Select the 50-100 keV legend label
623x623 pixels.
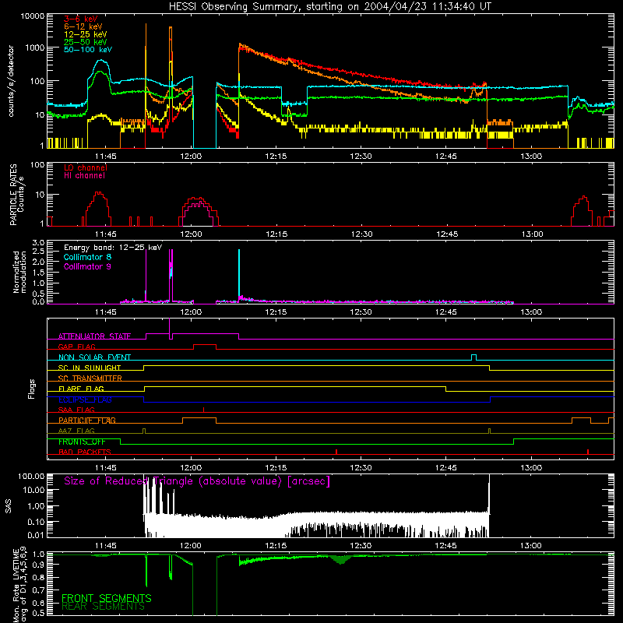click(x=88, y=50)
